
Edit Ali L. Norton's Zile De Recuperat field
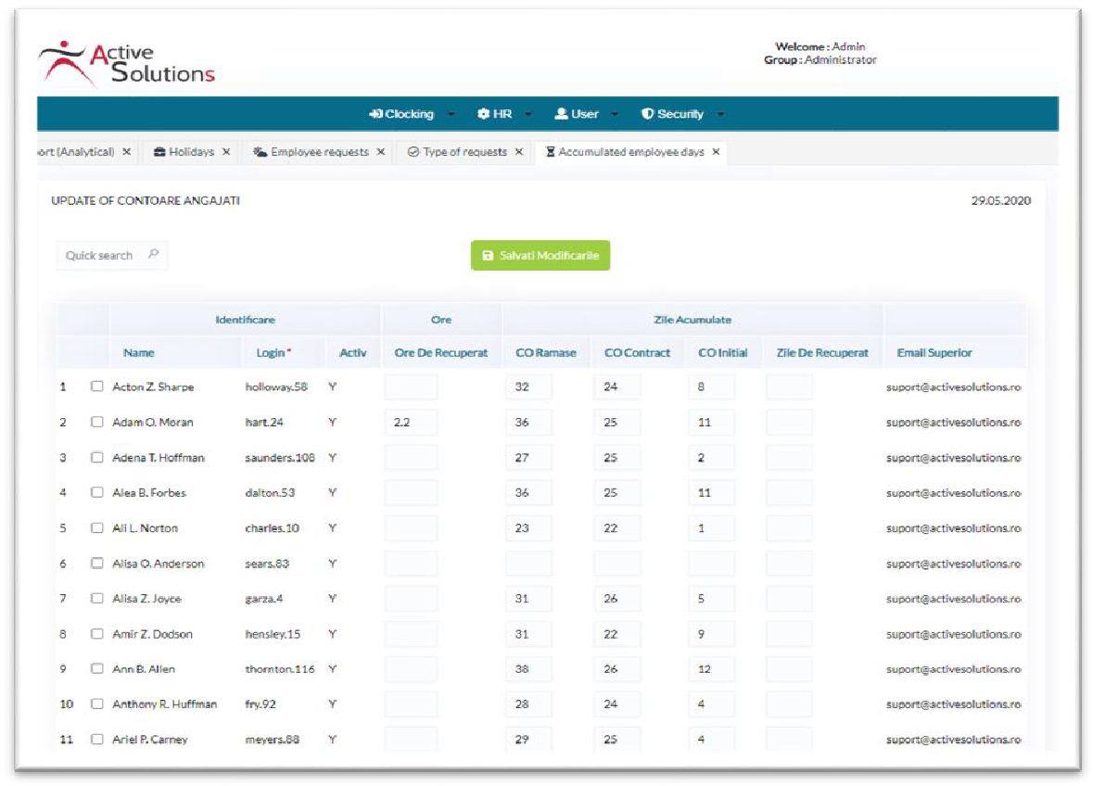788,527
